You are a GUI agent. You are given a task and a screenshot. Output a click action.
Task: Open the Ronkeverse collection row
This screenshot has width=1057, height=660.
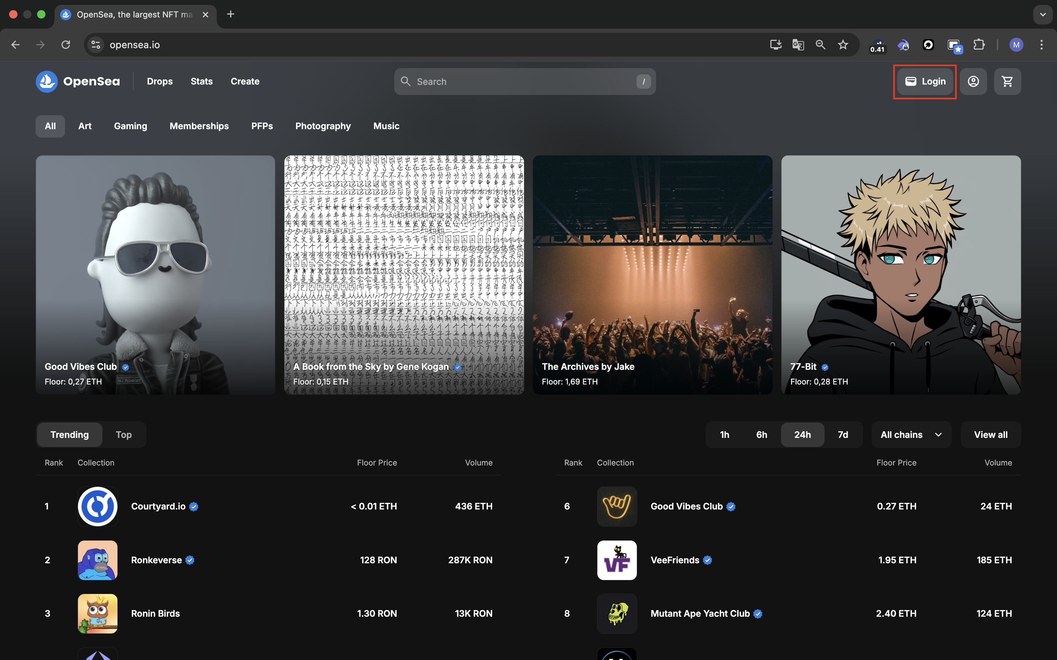pyautogui.click(x=268, y=560)
